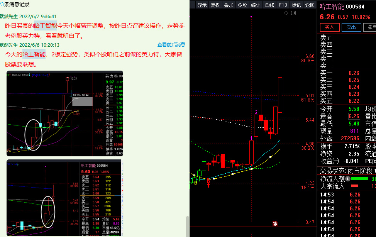Viewport: 376px width, 237px height.
Task: Click the 4.98 38.2% price level label
Action: tap(308, 146)
